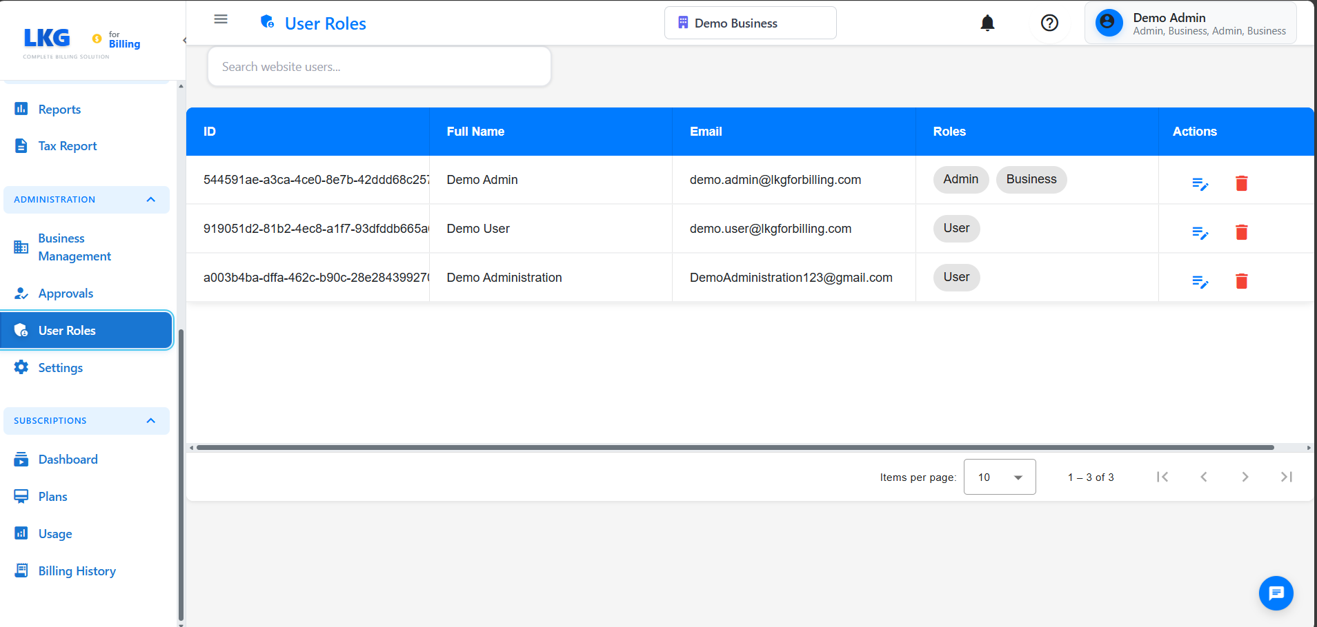
Task: Collapse the Administration section chevron
Action: pyautogui.click(x=150, y=199)
